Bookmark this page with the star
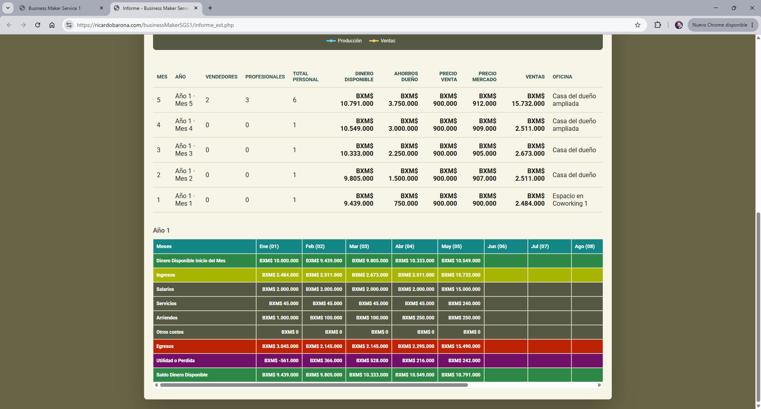This screenshot has height=409, width=761. [638, 25]
